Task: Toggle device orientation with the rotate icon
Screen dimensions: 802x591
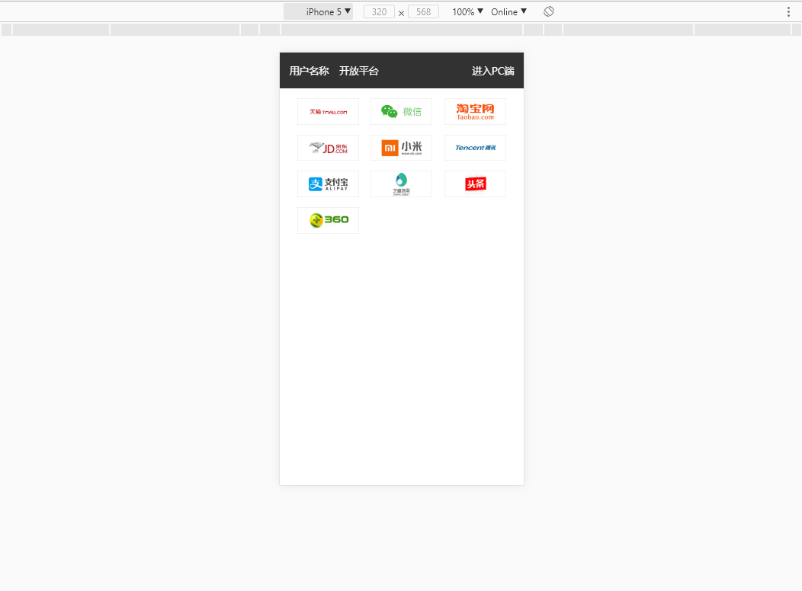Action: tap(549, 11)
